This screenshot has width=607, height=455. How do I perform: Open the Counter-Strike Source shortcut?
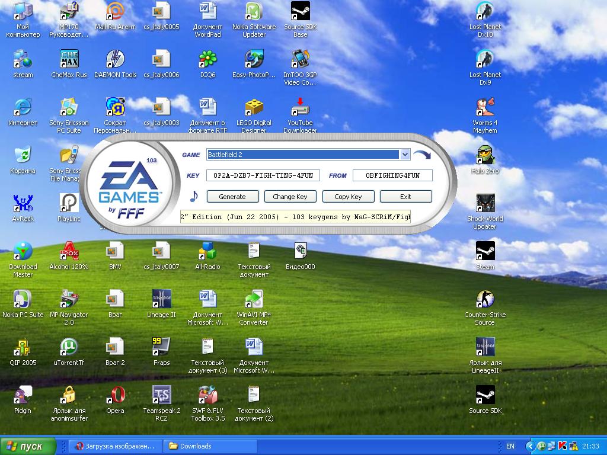coord(485,300)
